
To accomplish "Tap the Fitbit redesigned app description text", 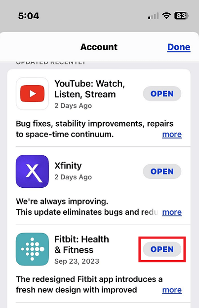I will [x=89, y=284].
